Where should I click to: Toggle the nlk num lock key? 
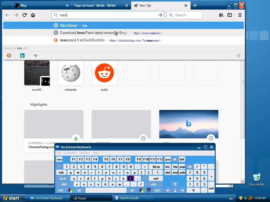tap(190, 166)
